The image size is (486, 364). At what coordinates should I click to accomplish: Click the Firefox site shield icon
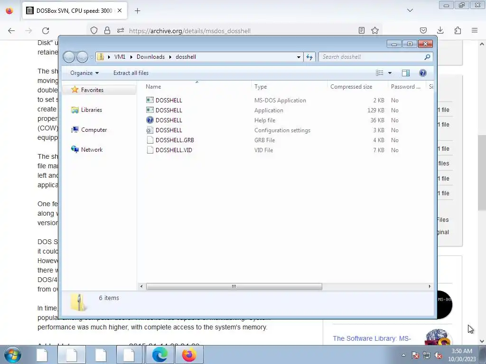click(94, 30)
